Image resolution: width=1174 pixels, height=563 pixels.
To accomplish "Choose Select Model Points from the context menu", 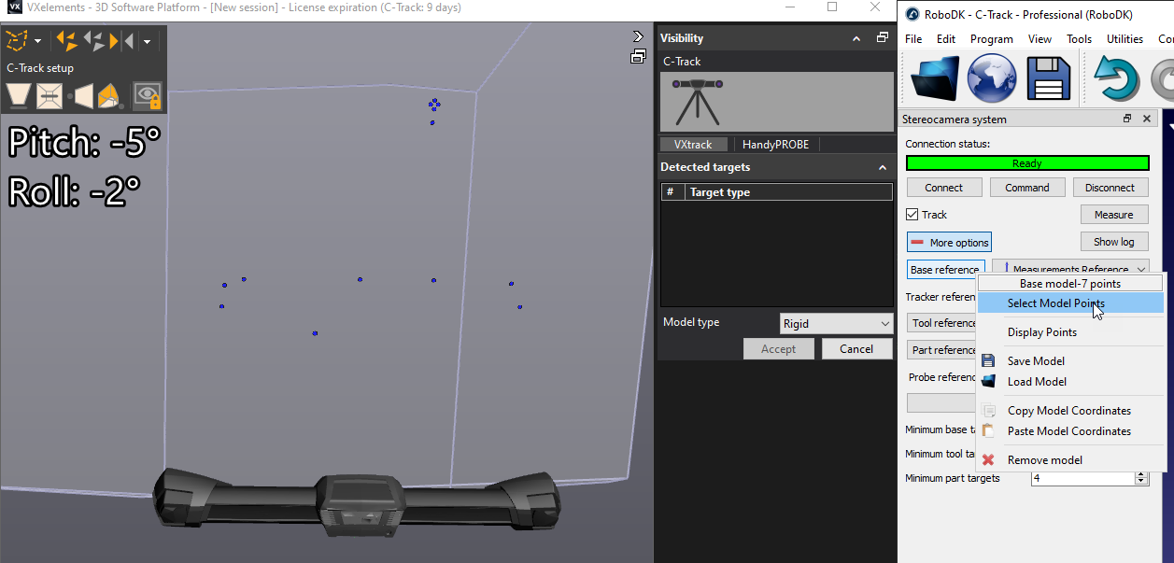I will [1055, 303].
